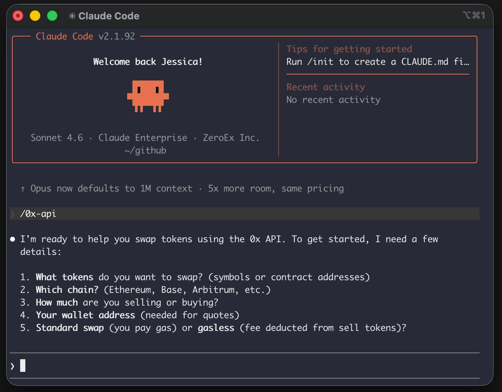Click the "Welcome back Jessica!" greeting
Screen dimensions: 502x392
coord(148,61)
